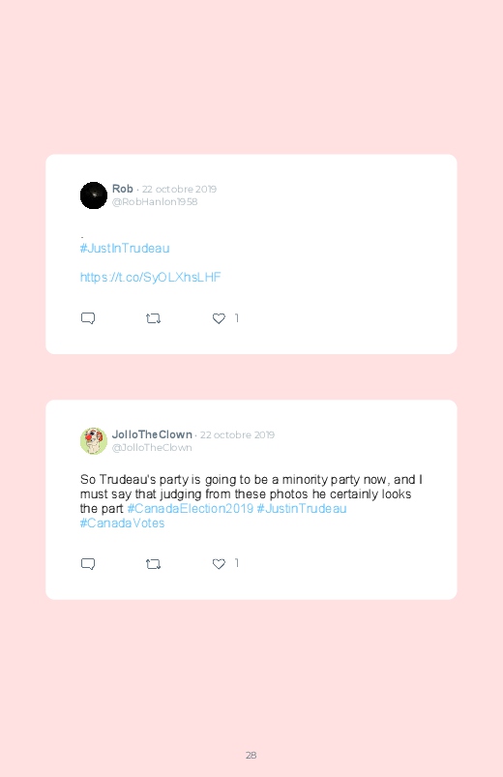Open the #JustInTrudeau hashtag in Rob's tweet
503x777 pixels.
pyautogui.click(x=125, y=249)
